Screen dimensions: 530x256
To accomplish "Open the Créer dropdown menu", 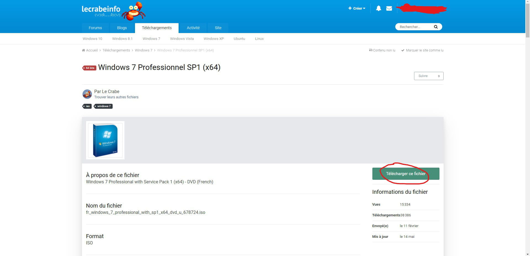I will point(357,8).
